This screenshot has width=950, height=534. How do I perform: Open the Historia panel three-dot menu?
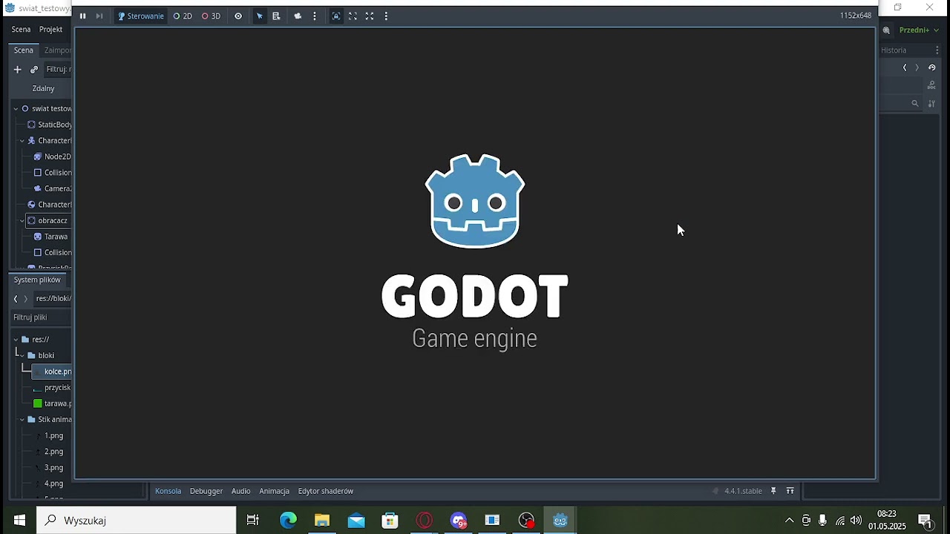937,50
